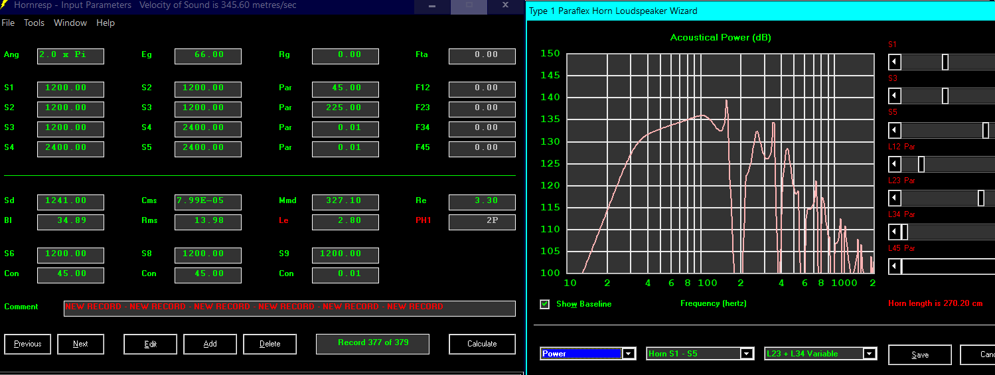Click the Previous record button

point(28,344)
